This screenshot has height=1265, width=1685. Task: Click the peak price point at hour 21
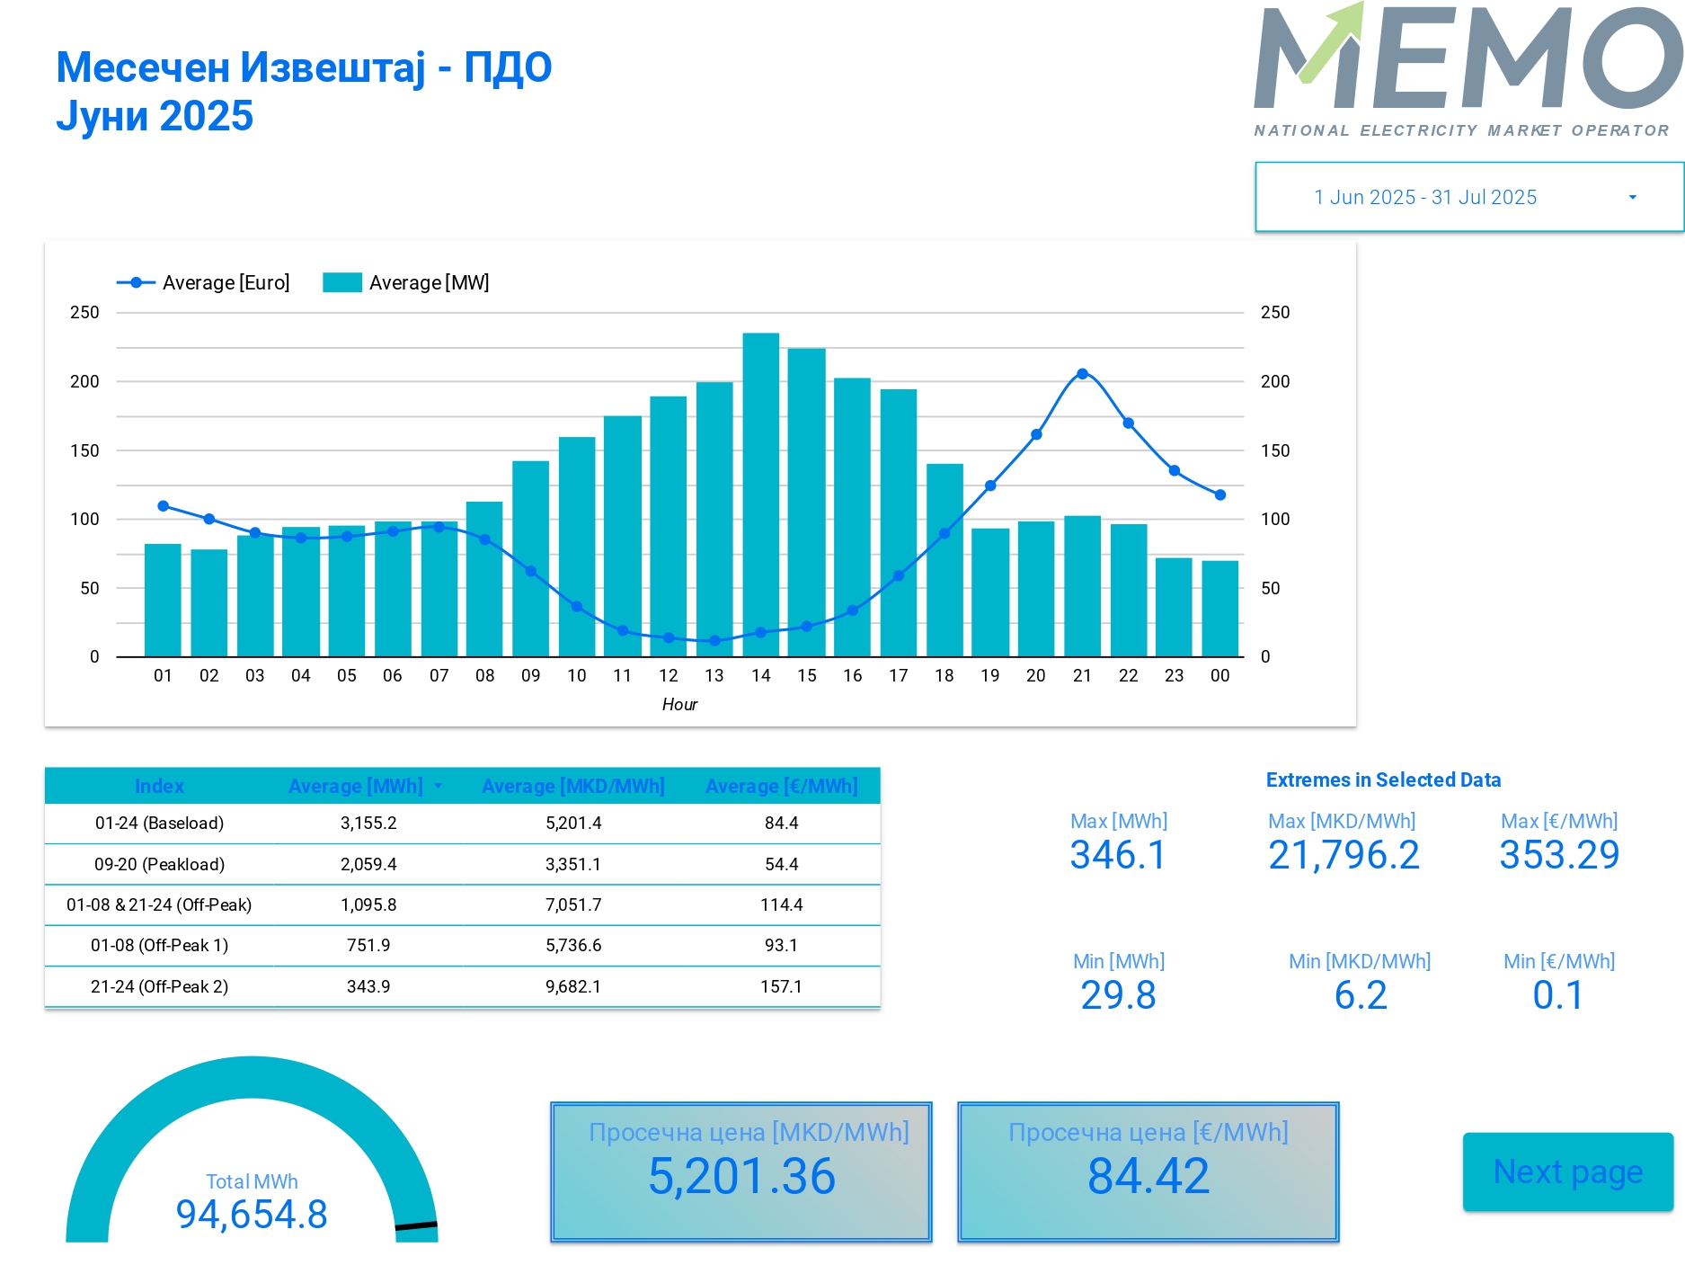pyautogui.click(x=1082, y=374)
